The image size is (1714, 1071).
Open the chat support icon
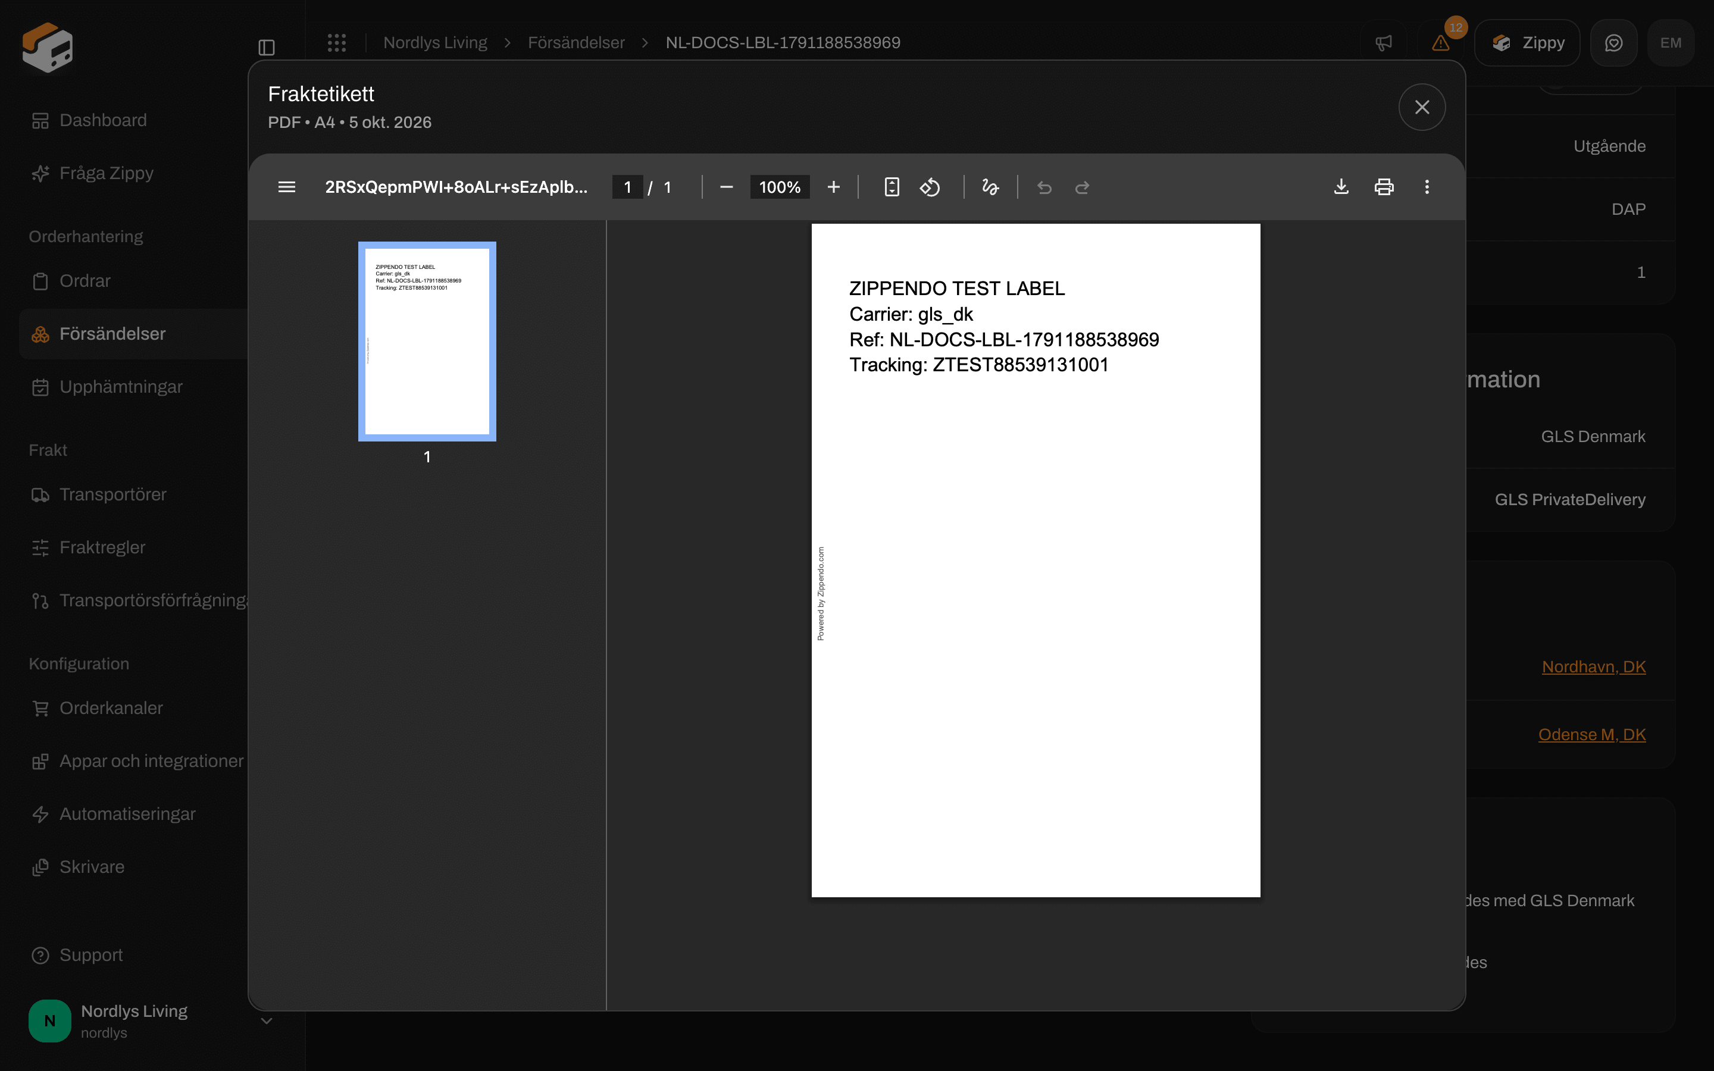click(x=1613, y=42)
